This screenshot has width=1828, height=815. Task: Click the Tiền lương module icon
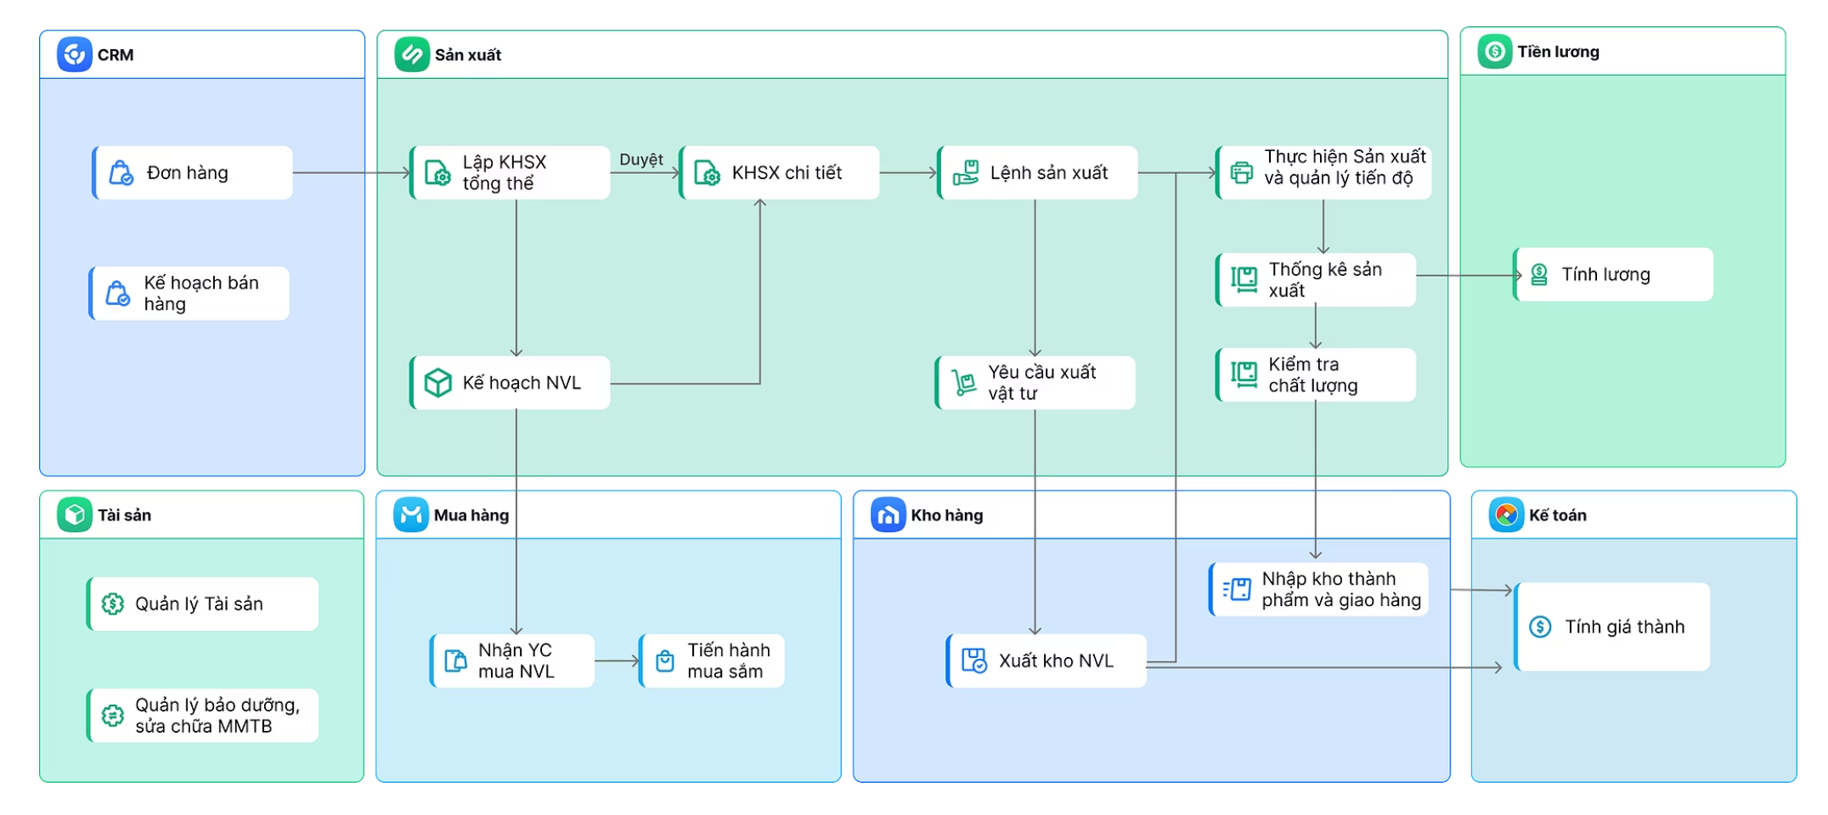[1494, 51]
